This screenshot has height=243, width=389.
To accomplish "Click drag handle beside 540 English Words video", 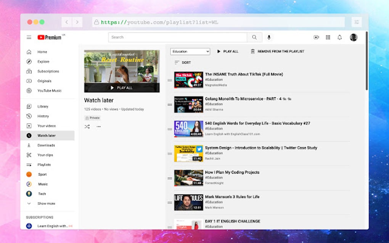I will coord(170,129).
